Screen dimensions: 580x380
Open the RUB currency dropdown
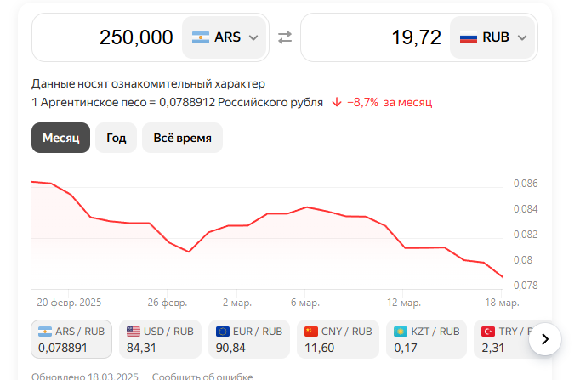coord(494,37)
